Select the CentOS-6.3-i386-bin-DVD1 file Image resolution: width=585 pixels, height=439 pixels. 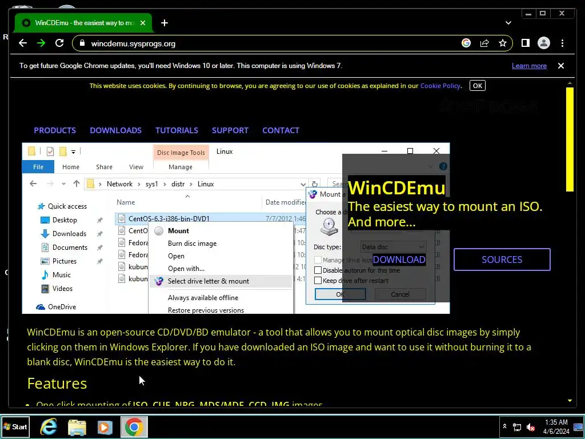pos(169,219)
